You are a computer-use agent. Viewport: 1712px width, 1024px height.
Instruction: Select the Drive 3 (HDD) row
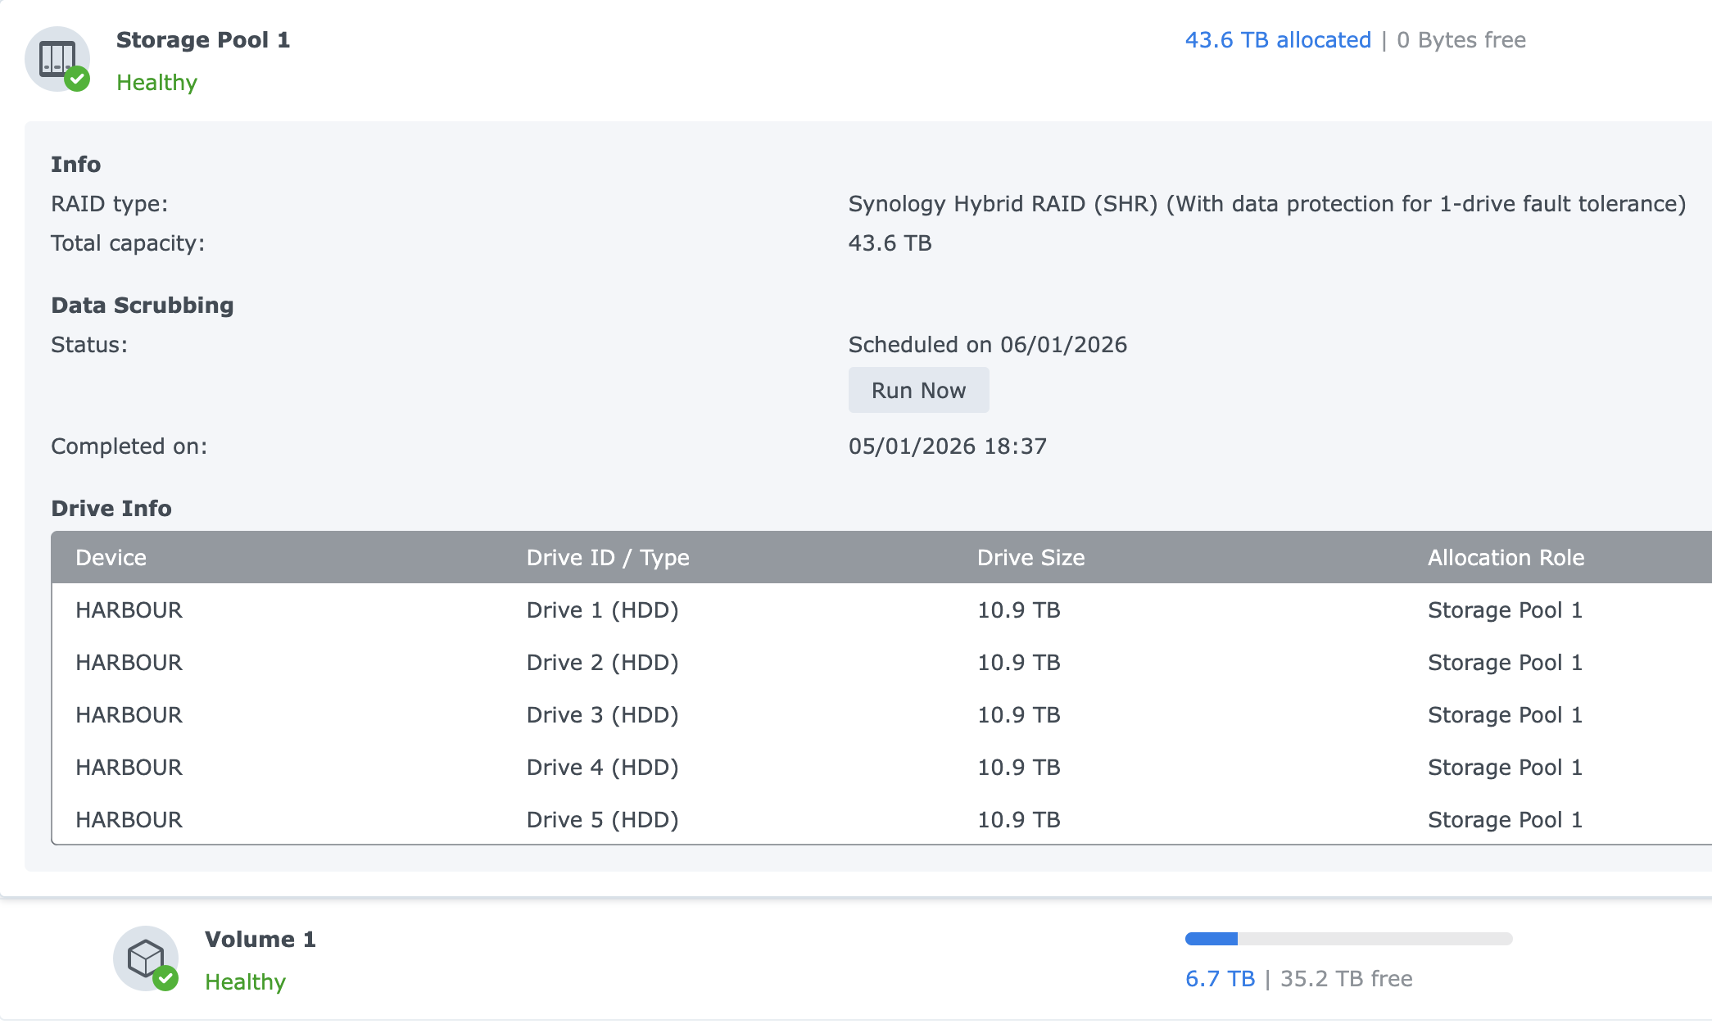pos(881,715)
